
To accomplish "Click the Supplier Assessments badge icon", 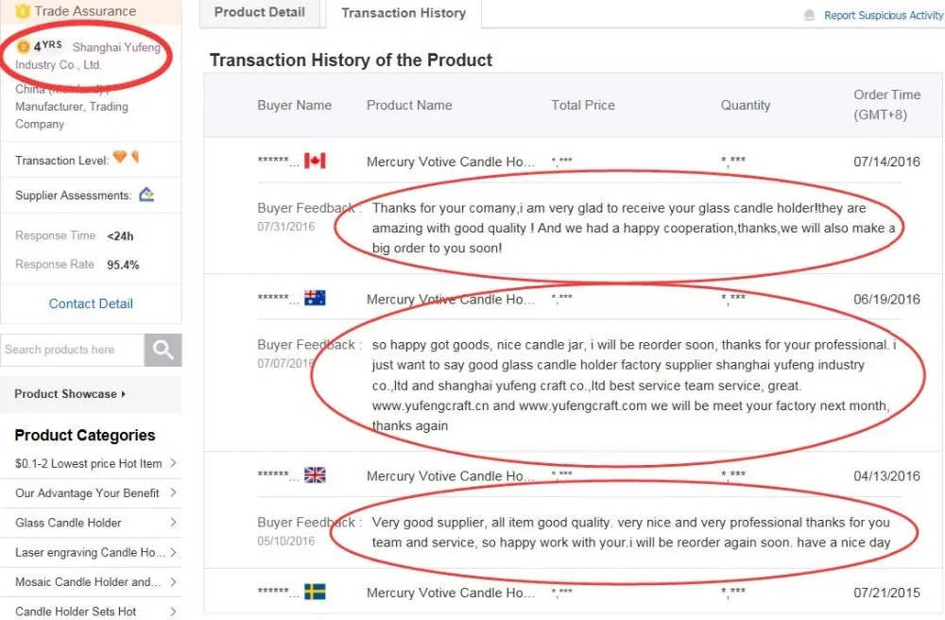I will (x=146, y=195).
